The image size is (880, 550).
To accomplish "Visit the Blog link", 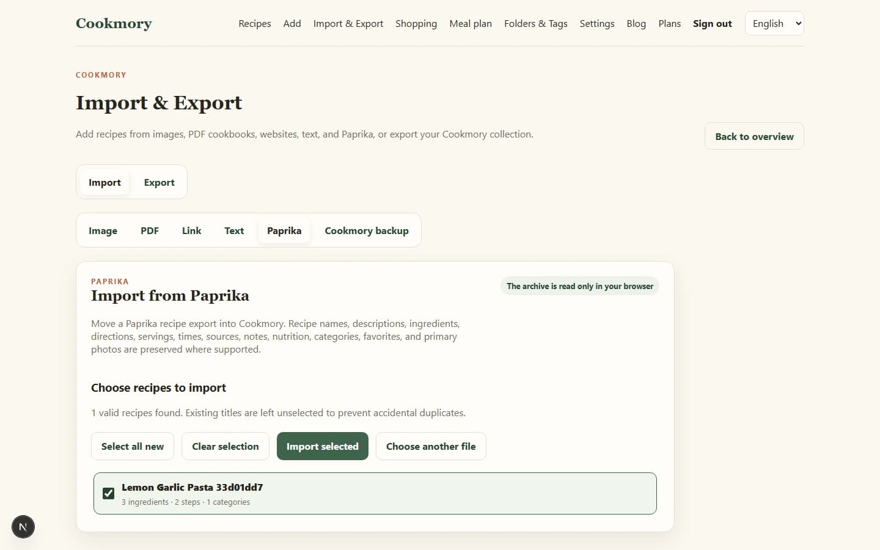I will coord(636,23).
